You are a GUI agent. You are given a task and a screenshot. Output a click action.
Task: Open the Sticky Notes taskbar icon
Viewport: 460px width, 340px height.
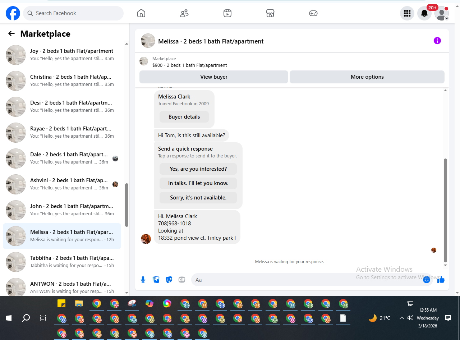click(x=61, y=304)
